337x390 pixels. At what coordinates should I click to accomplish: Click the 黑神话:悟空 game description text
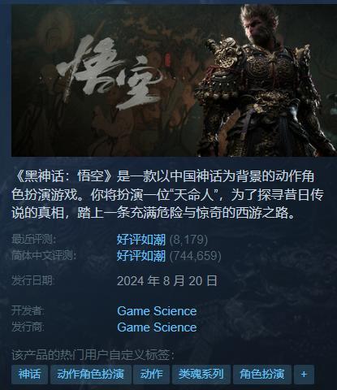[x=168, y=195]
